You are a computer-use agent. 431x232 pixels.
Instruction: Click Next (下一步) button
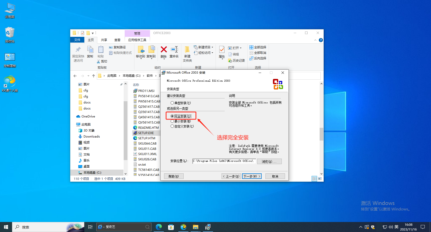point(252,176)
